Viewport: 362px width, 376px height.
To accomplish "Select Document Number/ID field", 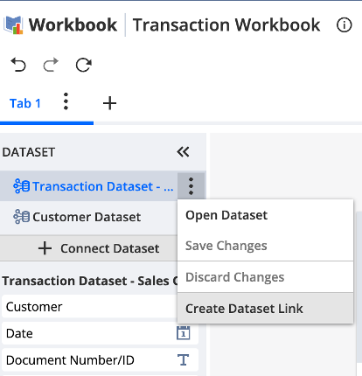I will click(x=100, y=360).
